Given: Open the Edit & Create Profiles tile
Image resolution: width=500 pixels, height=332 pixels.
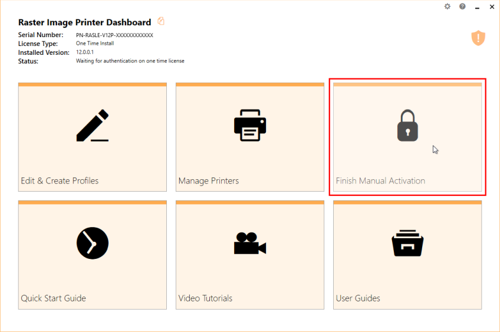Looking at the screenshot, I should pos(93,137).
